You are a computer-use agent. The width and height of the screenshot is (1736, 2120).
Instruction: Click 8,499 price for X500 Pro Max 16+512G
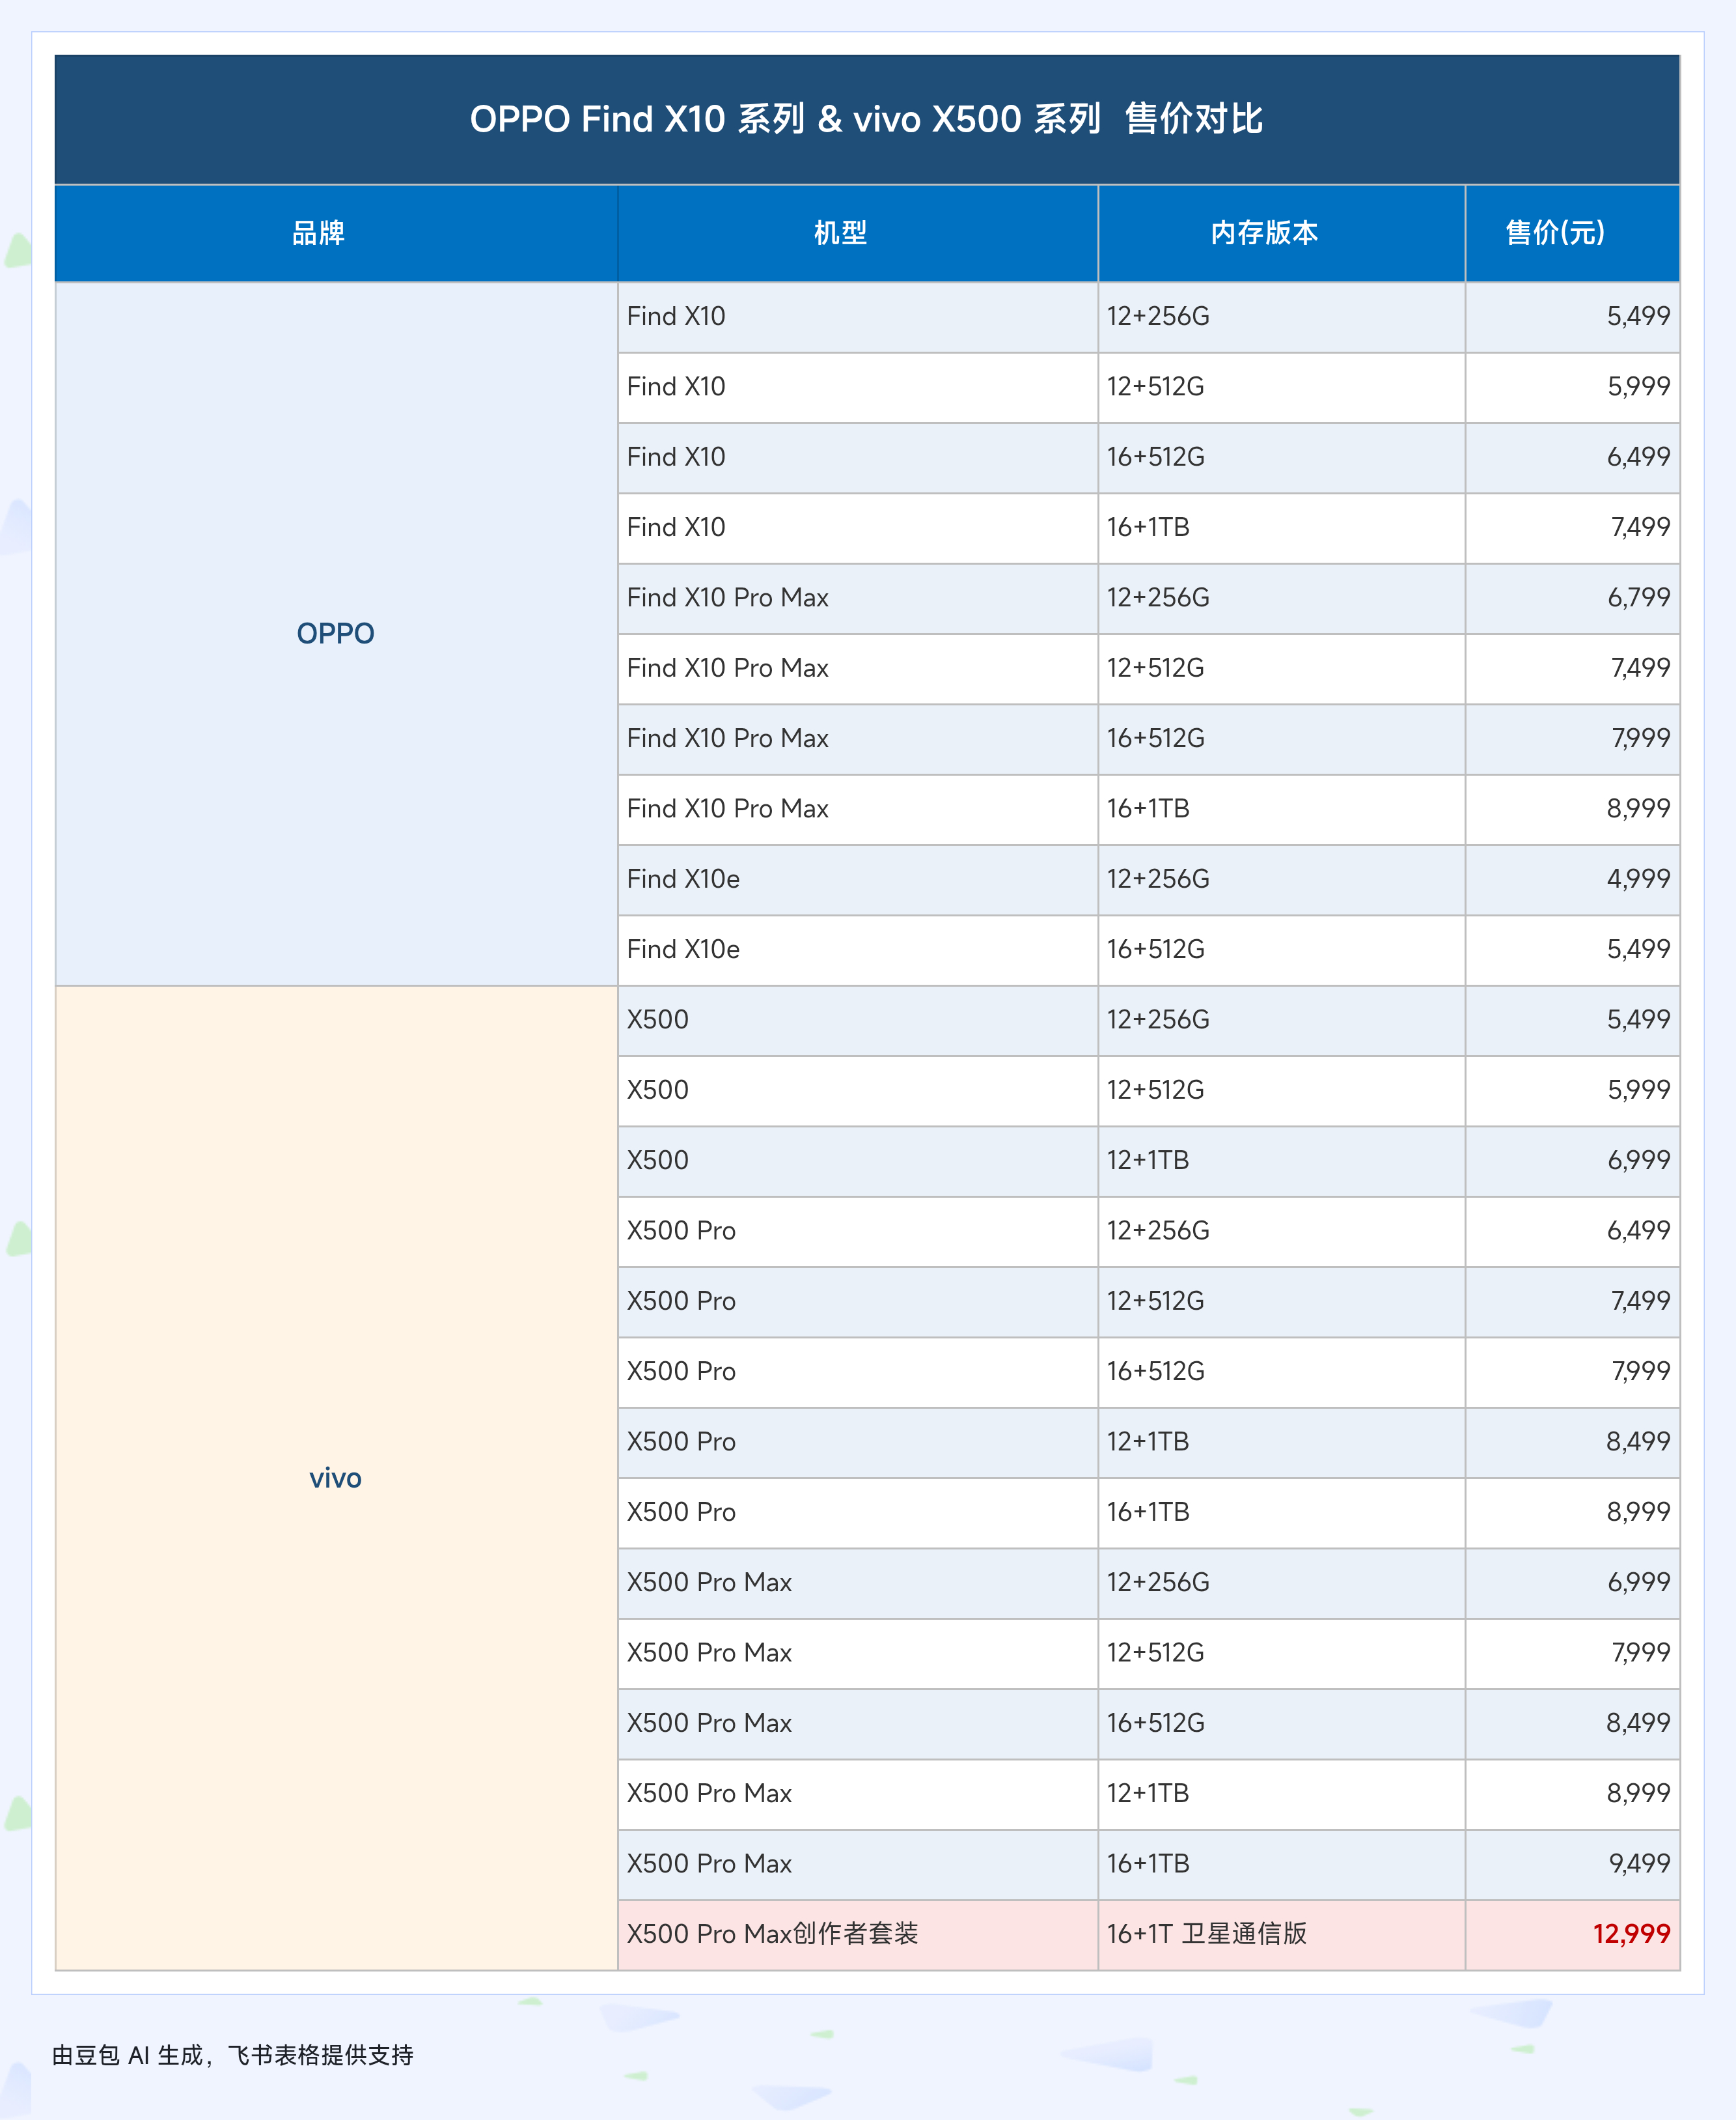(1572, 1724)
